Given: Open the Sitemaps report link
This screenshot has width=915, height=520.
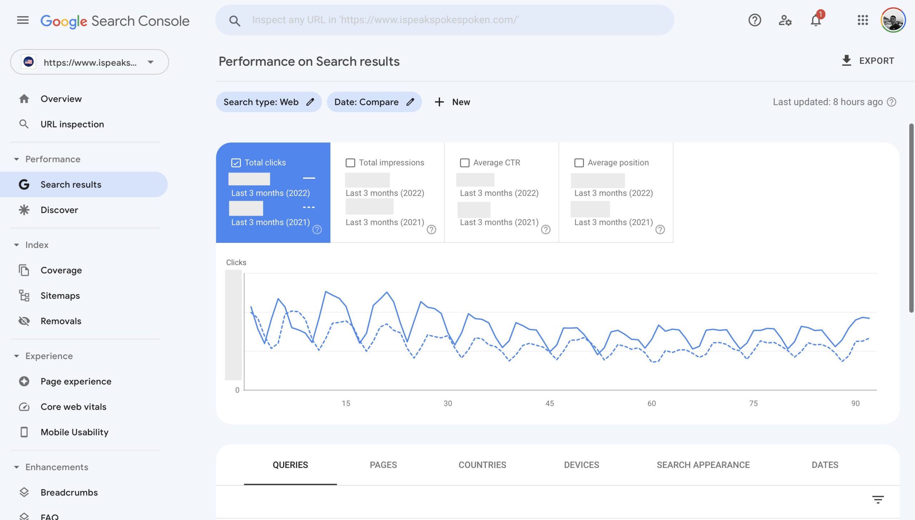Looking at the screenshot, I should 60,296.
